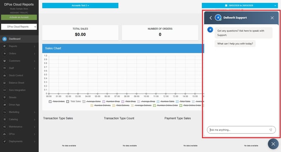Click the DPos sidebar icon

5,134
